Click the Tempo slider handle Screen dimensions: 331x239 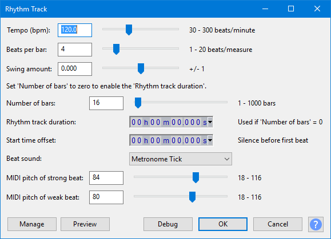pyautogui.click(x=129, y=30)
